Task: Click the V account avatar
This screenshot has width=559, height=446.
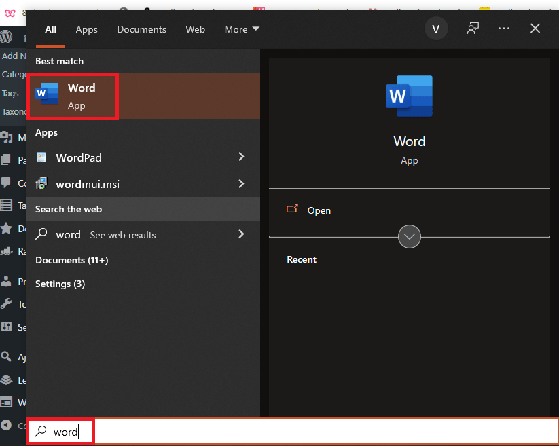Action: click(435, 29)
